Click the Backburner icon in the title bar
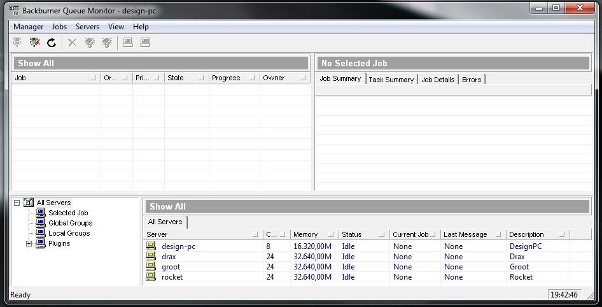602x307 pixels. [13, 10]
